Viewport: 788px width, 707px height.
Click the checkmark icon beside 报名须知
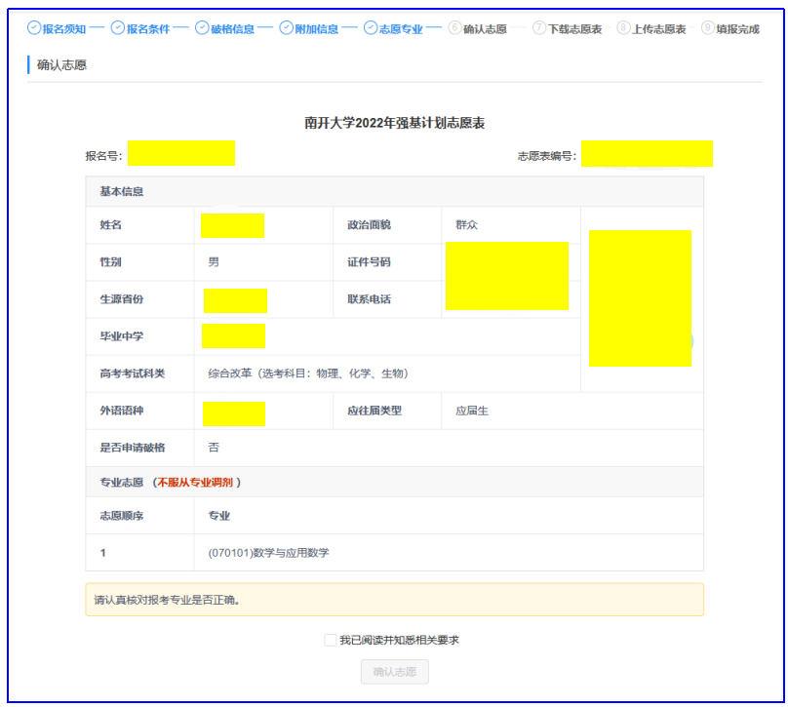(x=34, y=27)
